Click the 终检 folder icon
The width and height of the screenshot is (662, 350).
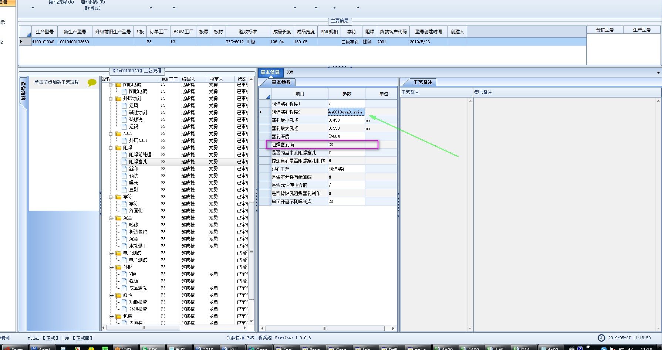tap(118, 295)
